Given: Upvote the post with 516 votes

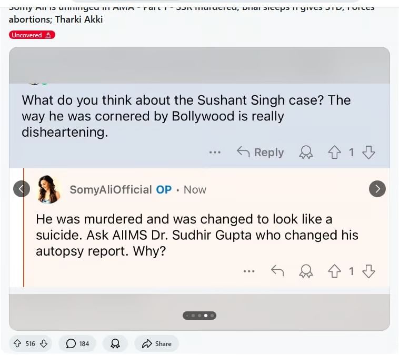Looking at the screenshot, I should [18, 343].
